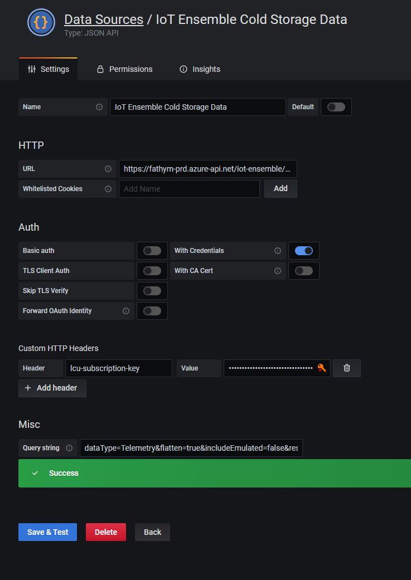This screenshot has height=580, width=411.
Task: Click the checkmark icon in Success banner
Action: tap(35, 473)
